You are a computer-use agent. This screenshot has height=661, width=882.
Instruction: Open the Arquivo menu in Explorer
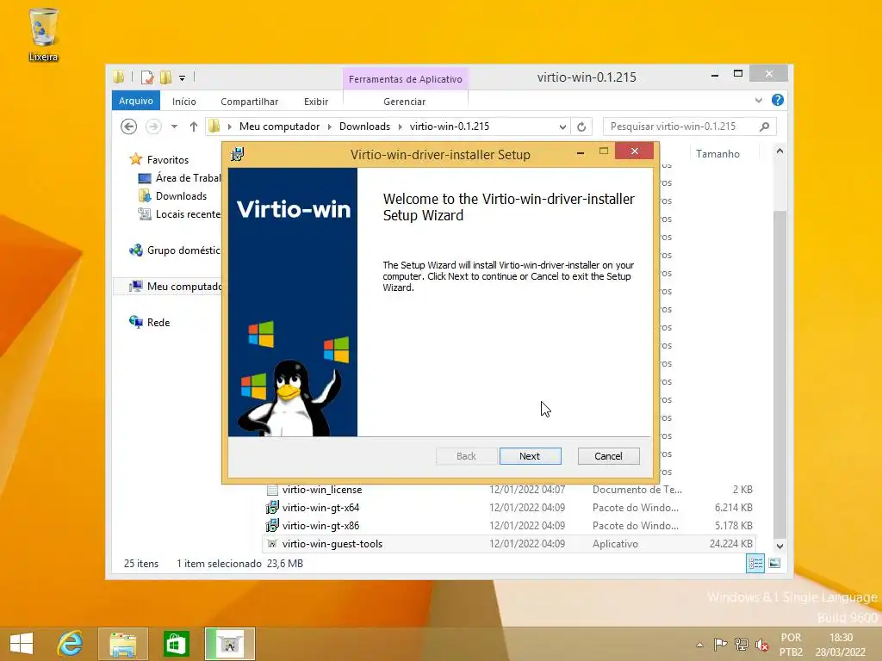coord(135,101)
